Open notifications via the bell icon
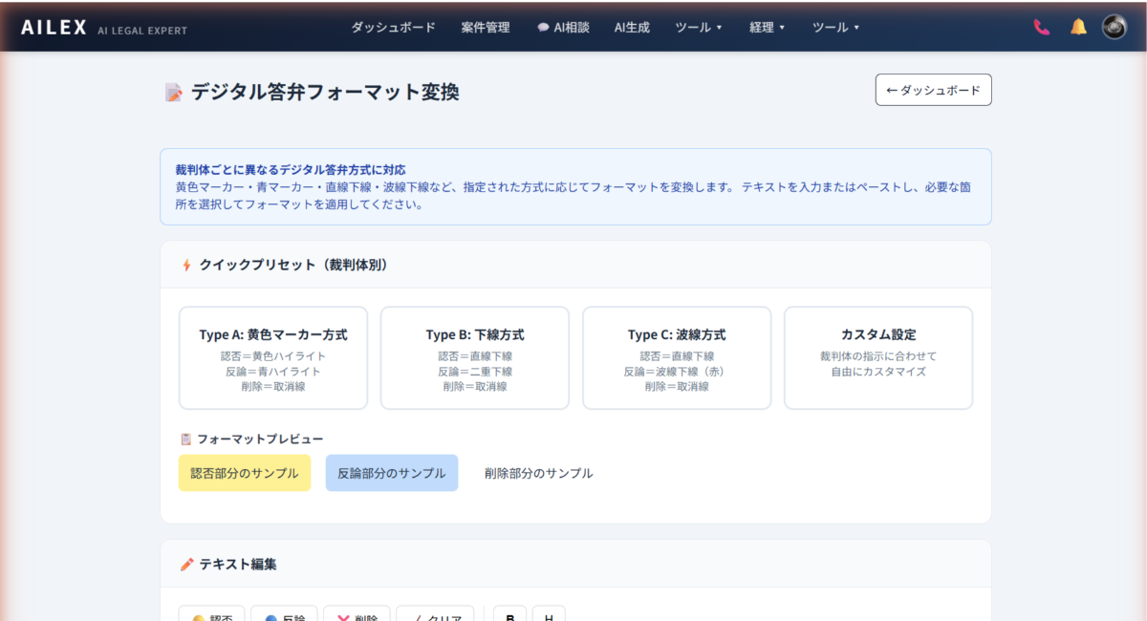 pos(1078,28)
